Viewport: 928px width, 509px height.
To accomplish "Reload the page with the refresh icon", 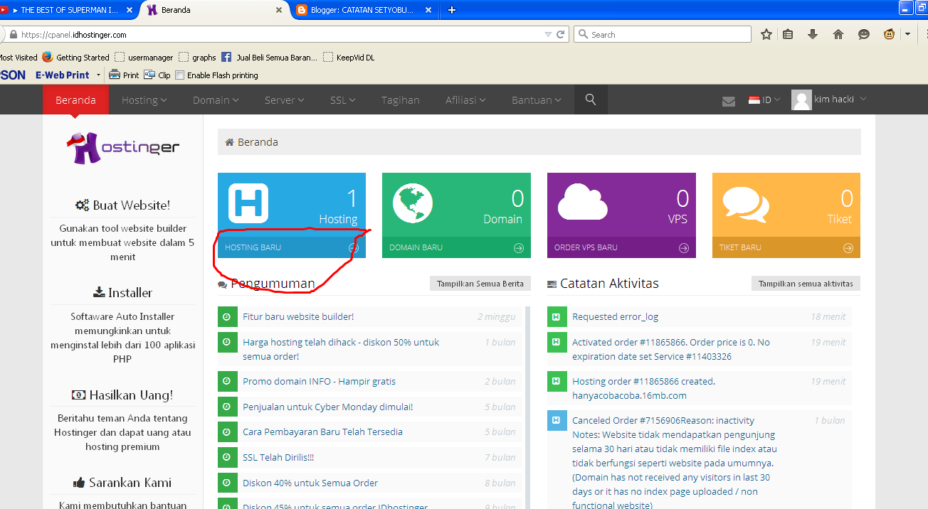I will [561, 34].
